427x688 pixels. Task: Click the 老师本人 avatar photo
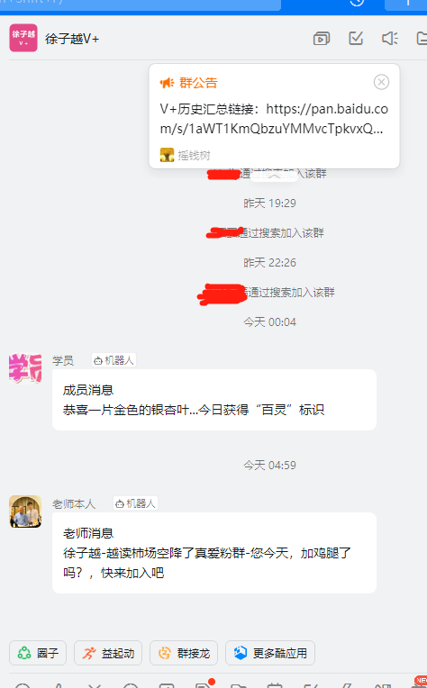(x=25, y=511)
